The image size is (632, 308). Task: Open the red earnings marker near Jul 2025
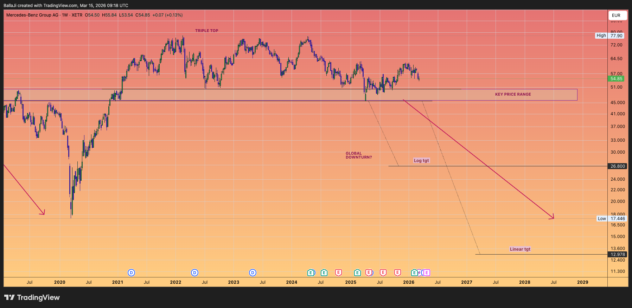[x=383, y=272]
